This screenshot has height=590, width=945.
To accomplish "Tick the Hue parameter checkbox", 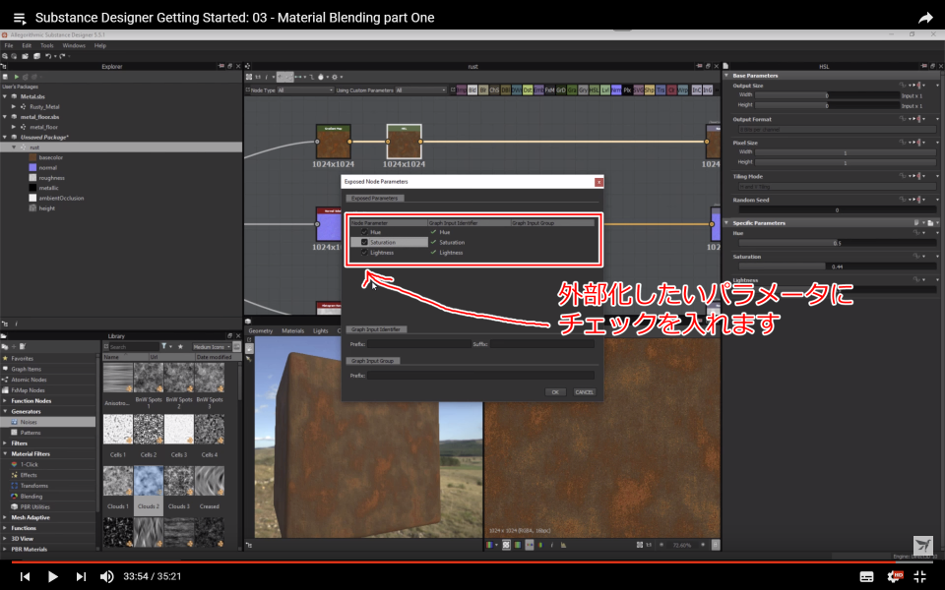I will pyautogui.click(x=364, y=232).
